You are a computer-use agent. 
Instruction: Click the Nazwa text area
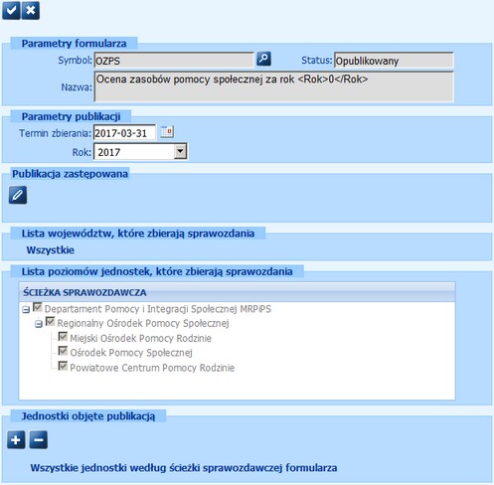(x=273, y=86)
